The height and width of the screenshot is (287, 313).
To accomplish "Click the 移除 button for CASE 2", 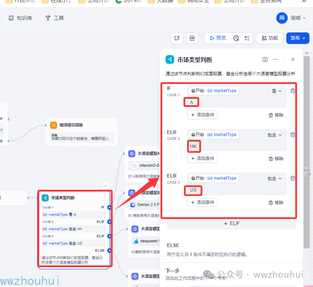I will point(276,158).
